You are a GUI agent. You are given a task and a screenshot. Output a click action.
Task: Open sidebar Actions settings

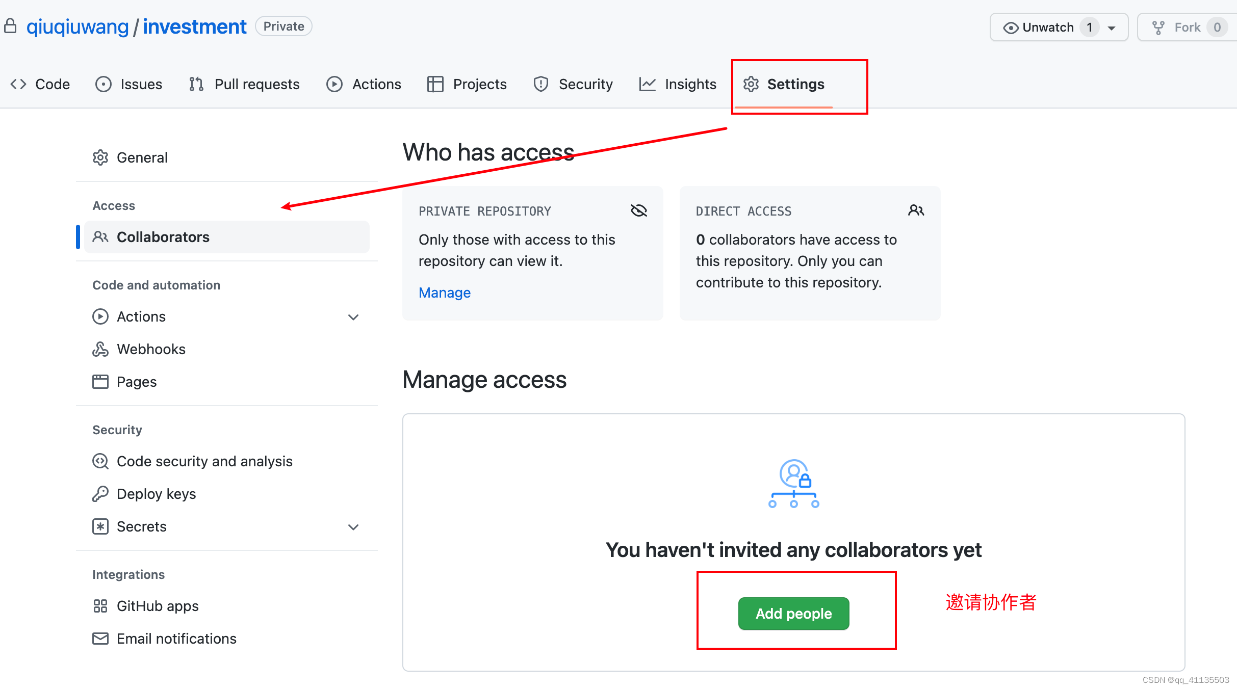pos(227,316)
